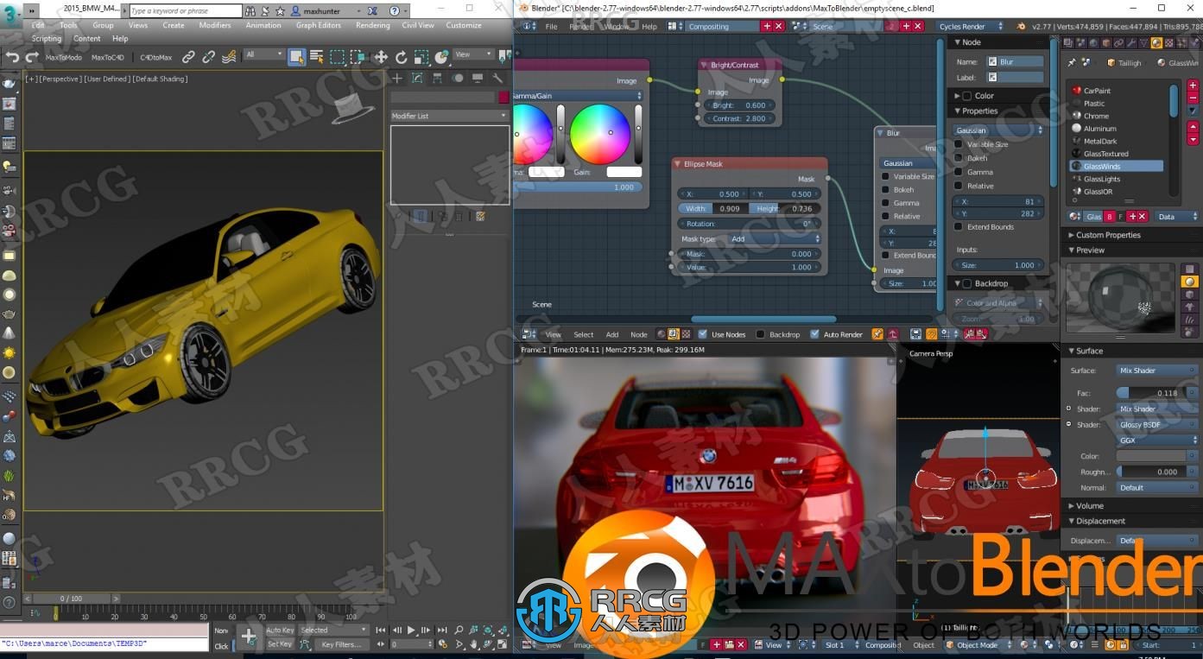Click the favorites star icon in 3ds Max

tap(280, 11)
